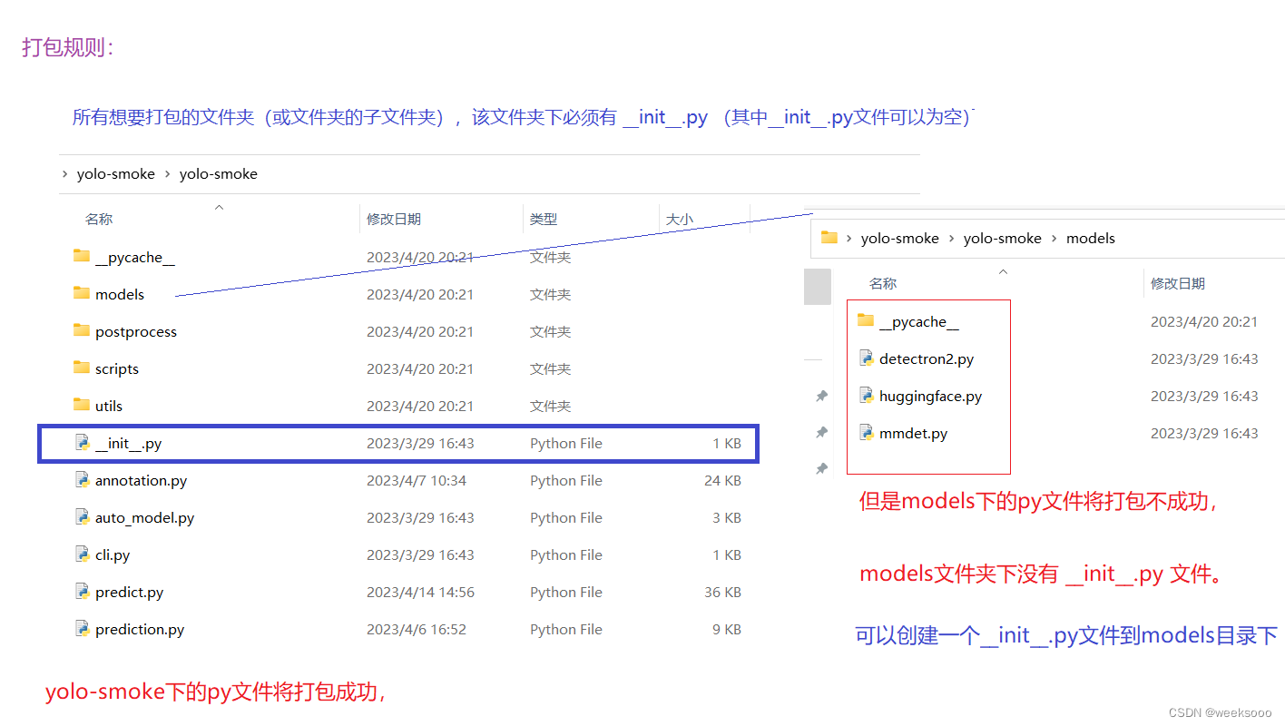The width and height of the screenshot is (1285, 726).
Task: Sort by 修改日期 column in models window
Action: point(1178,283)
